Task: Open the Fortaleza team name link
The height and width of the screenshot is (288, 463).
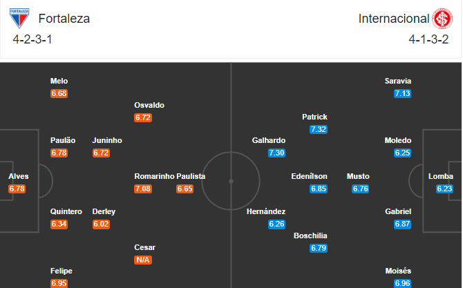Action: (64, 19)
